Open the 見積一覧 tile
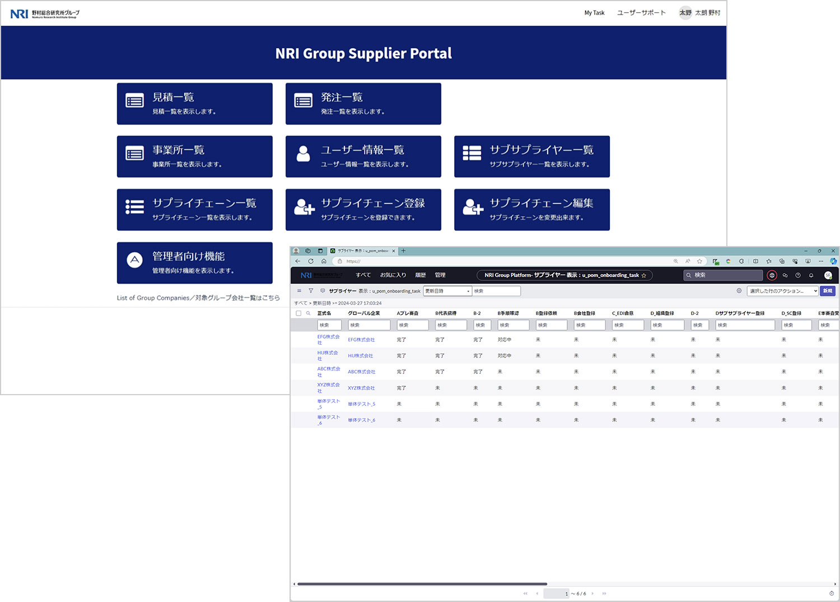 click(194, 104)
